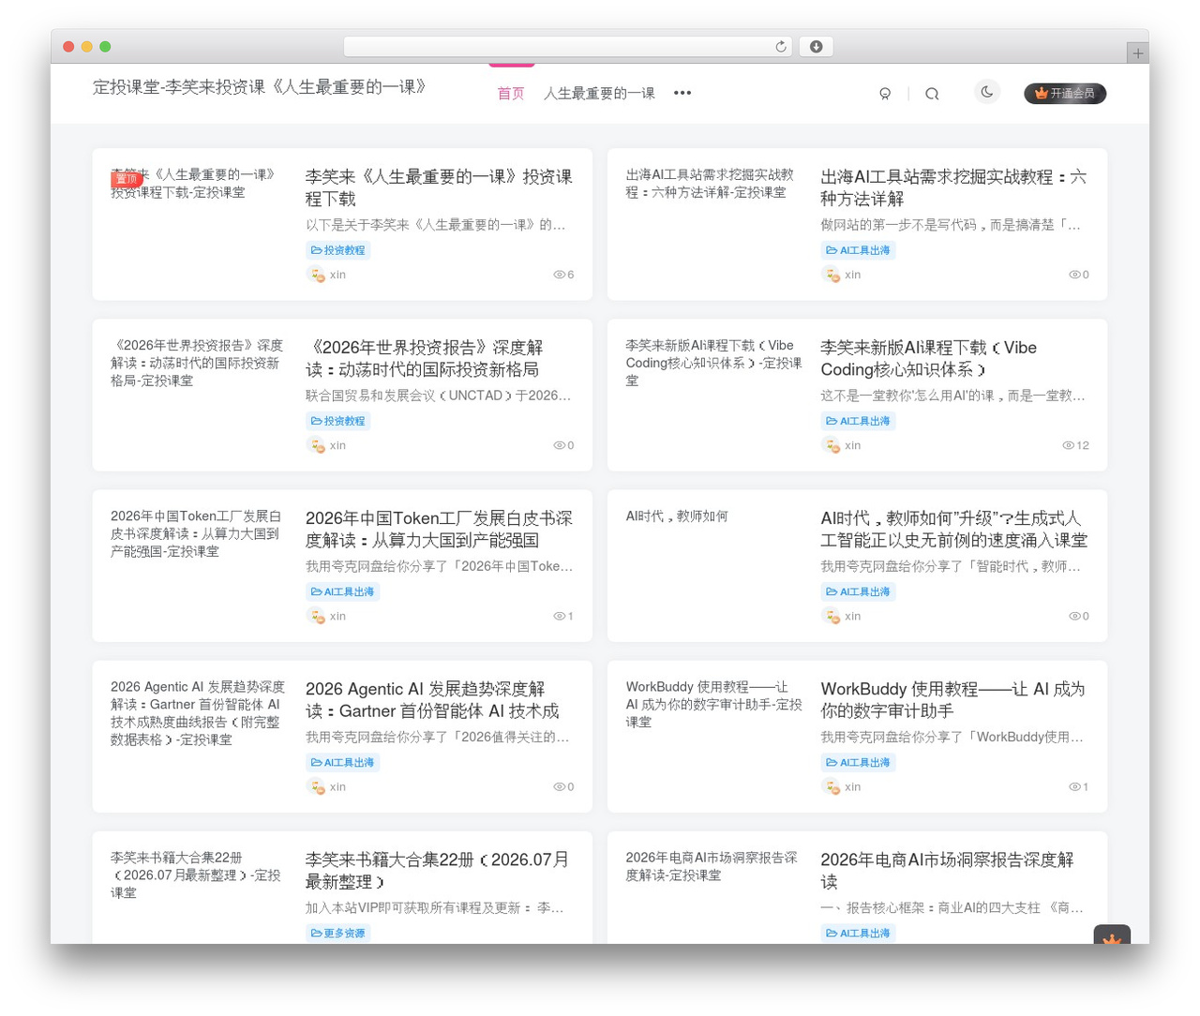Click author avatar on Agentic AI post
Screen dimensions: 1200x1016
click(x=316, y=786)
